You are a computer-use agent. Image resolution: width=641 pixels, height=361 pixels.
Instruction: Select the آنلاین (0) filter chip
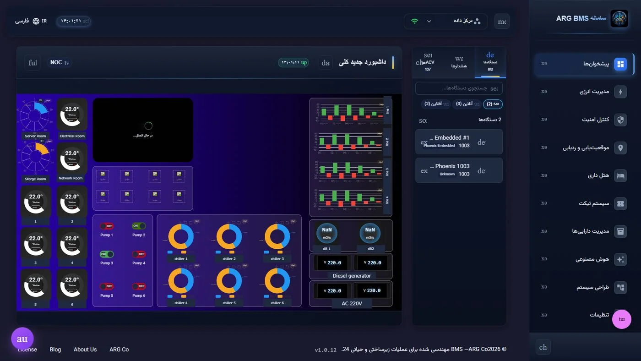point(466,104)
